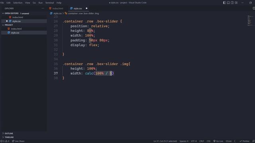The height and width of the screenshot is (143, 255).
Task: Select the style.css editor tab
Action: click(x=79, y=8)
